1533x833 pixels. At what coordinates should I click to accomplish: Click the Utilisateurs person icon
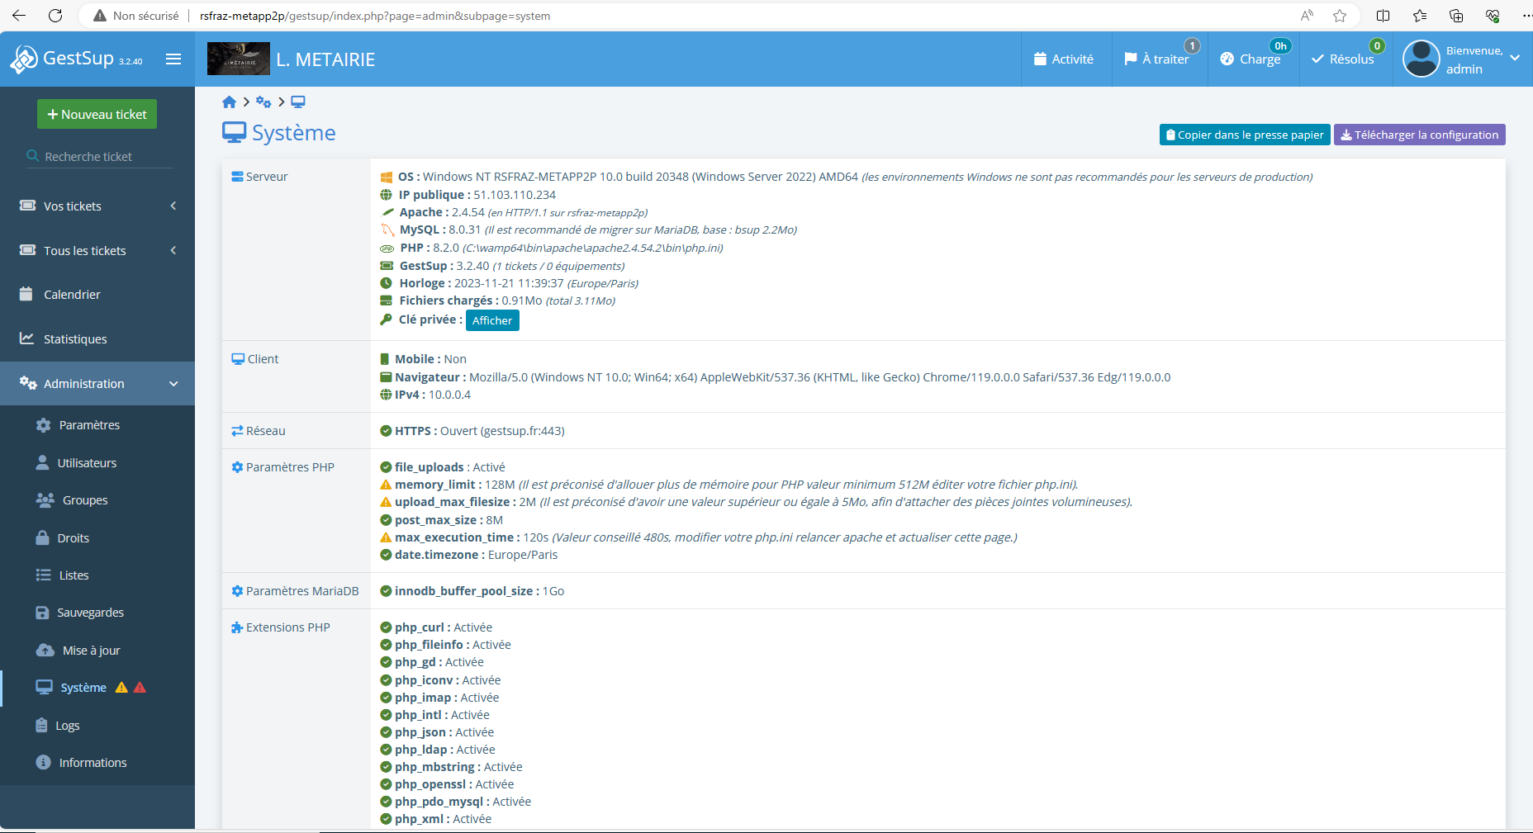coord(42,462)
